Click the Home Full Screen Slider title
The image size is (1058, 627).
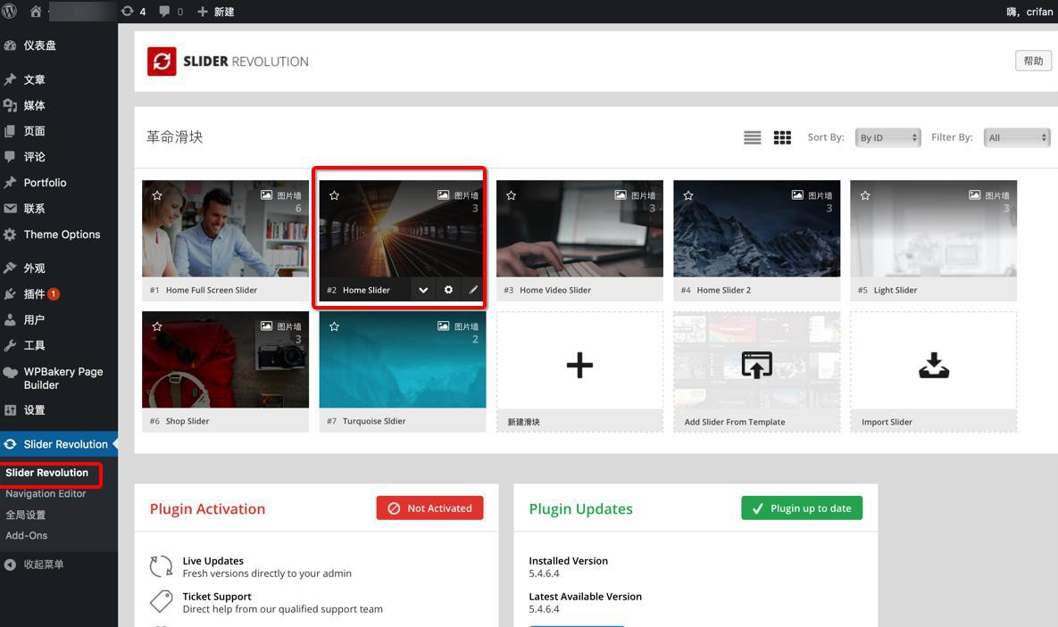tap(212, 290)
